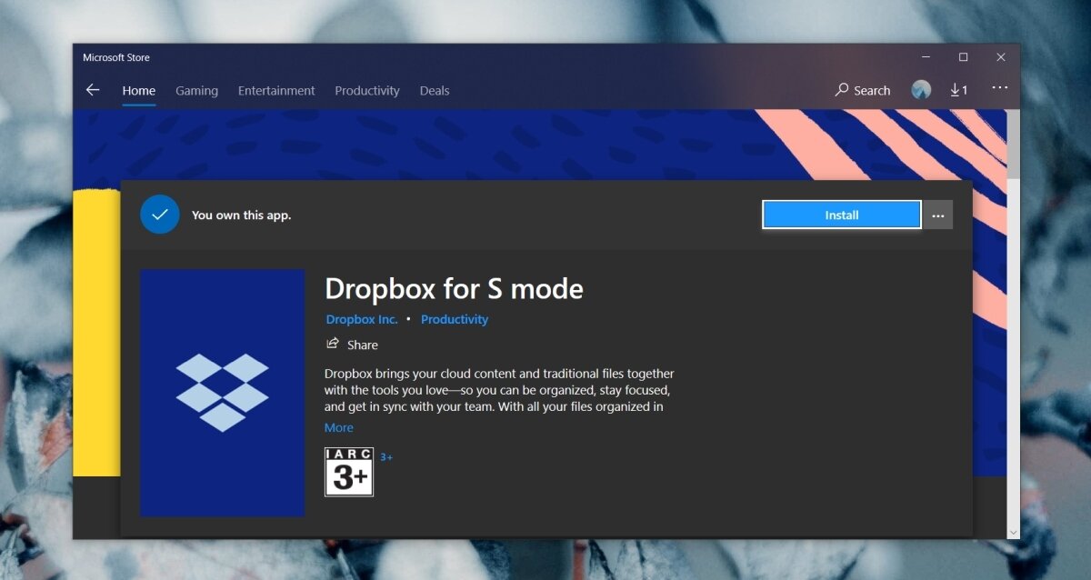The width and height of the screenshot is (1091, 580).
Task: Open the Entertainment section
Action: coord(275,90)
